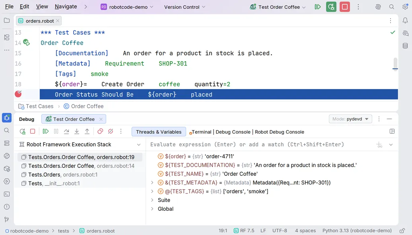Click Resume Program in debug toolbar
The height and width of the screenshot is (235, 412).
pyautogui.click(x=46, y=132)
